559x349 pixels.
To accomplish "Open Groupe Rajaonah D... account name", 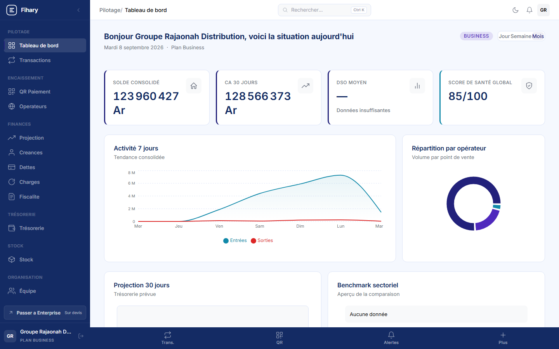I will pyautogui.click(x=46, y=332).
